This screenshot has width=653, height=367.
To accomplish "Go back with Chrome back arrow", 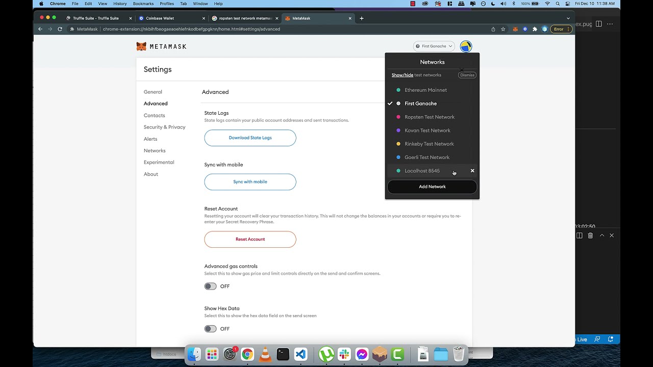I will pyautogui.click(x=40, y=29).
